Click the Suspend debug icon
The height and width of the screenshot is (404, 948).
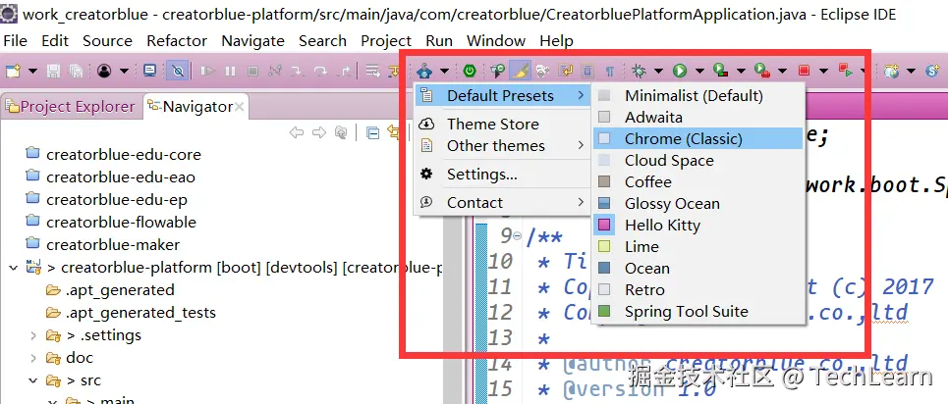coord(230,72)
